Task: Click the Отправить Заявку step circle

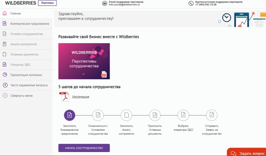Action: pos(212,115)
